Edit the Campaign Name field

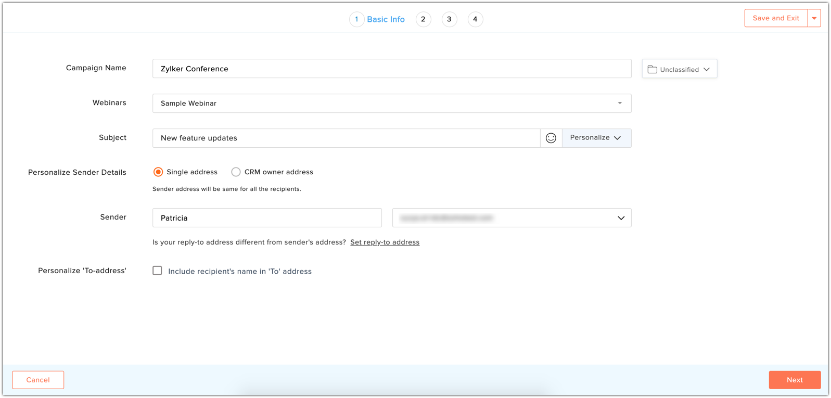tap(392, 69)
